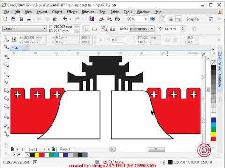Open the Bitmaps menu
225x168 pixels.
click(x=88, y=12)
